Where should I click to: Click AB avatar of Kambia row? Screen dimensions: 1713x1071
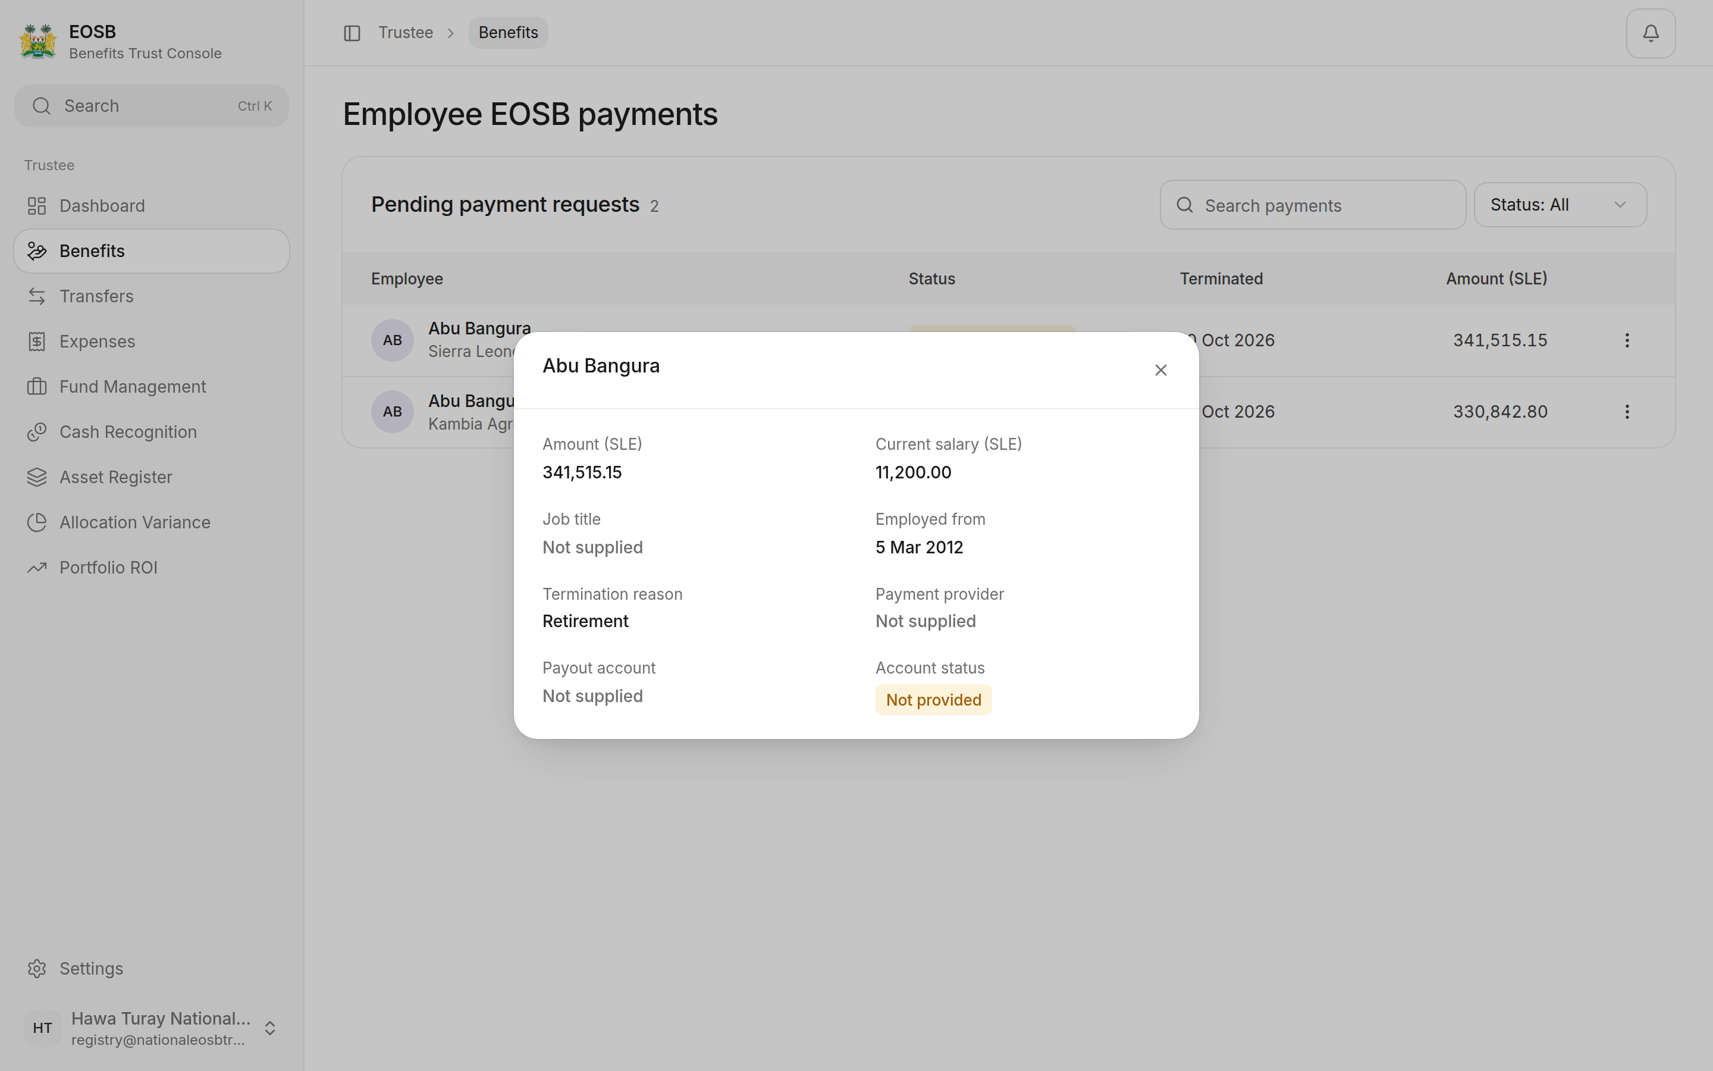(x=392, y=412)
